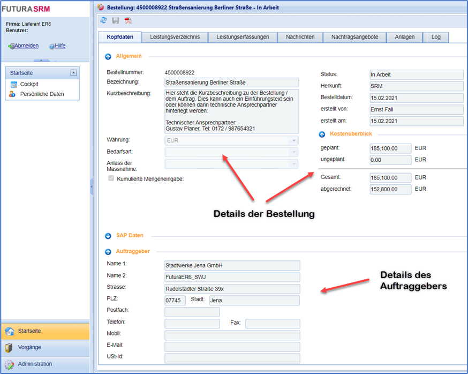Select the Startseite bottom navigation section
The height and width of the screenshot is (374, 468).
coord(29,331)
